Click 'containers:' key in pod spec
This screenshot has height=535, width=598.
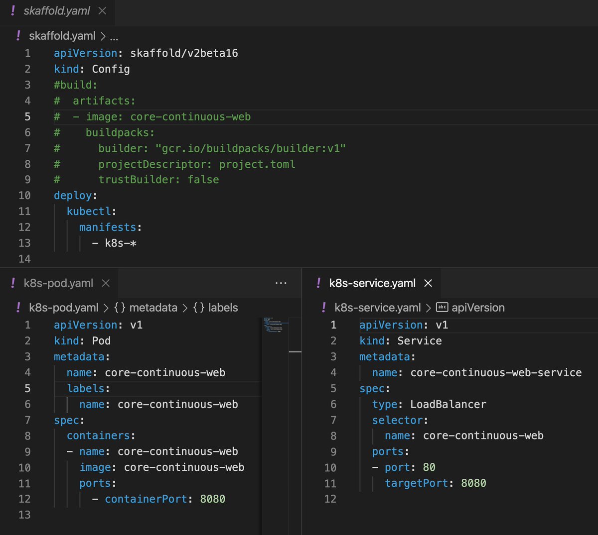click(x=101, y=436)
